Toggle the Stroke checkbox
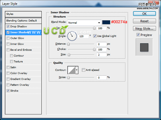Screen dimensions: 161x120 coord(8,91)
